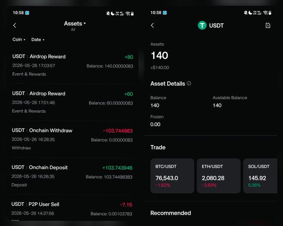The width and height of the screenshot is (283, 226).
Task: Tap the Asset Details heading
Action: coord(168,84)
